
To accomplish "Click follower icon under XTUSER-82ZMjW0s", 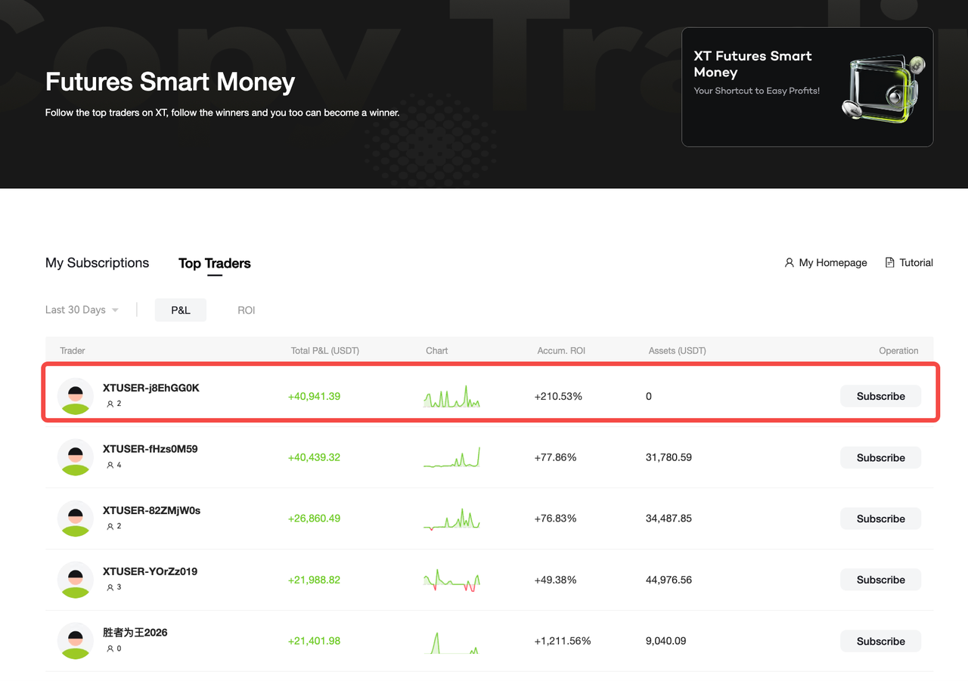I will 110,527.
